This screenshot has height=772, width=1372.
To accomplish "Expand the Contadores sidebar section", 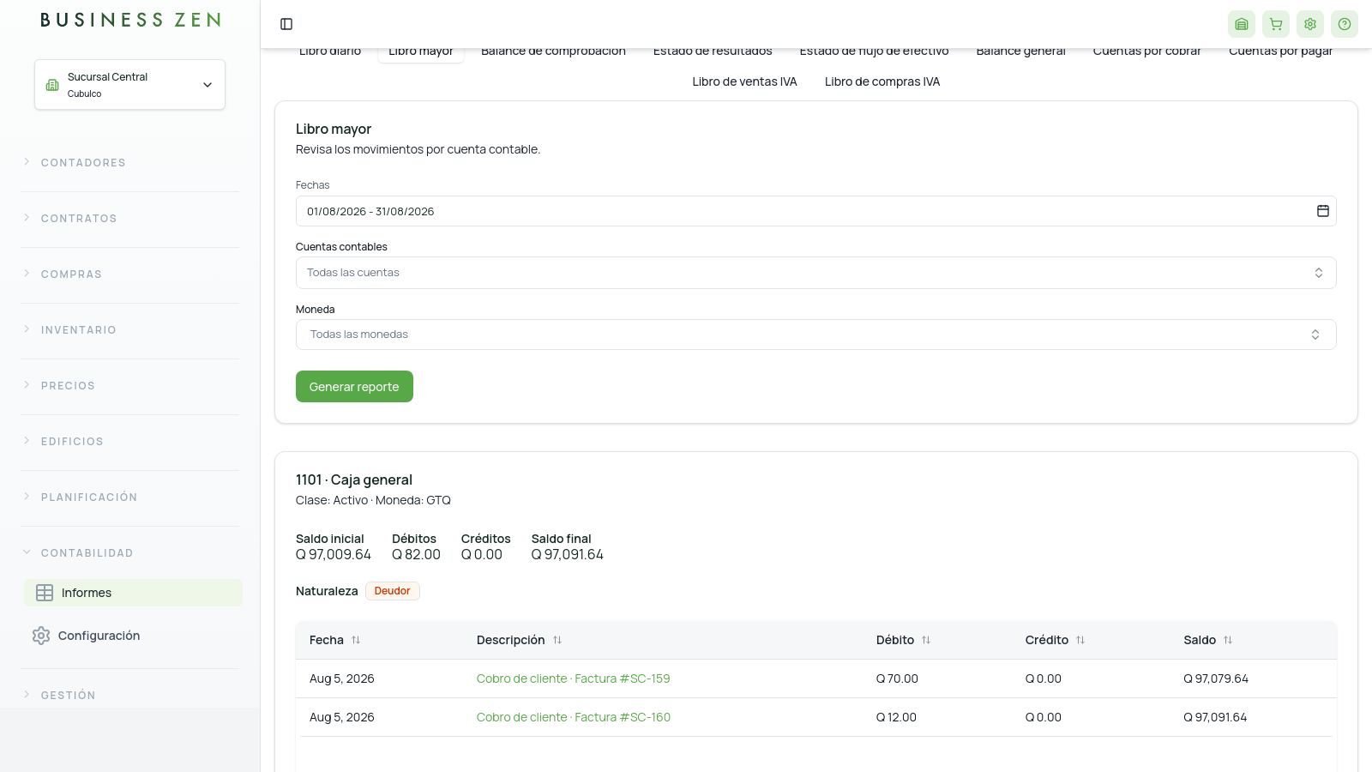I will coord(129,162).
